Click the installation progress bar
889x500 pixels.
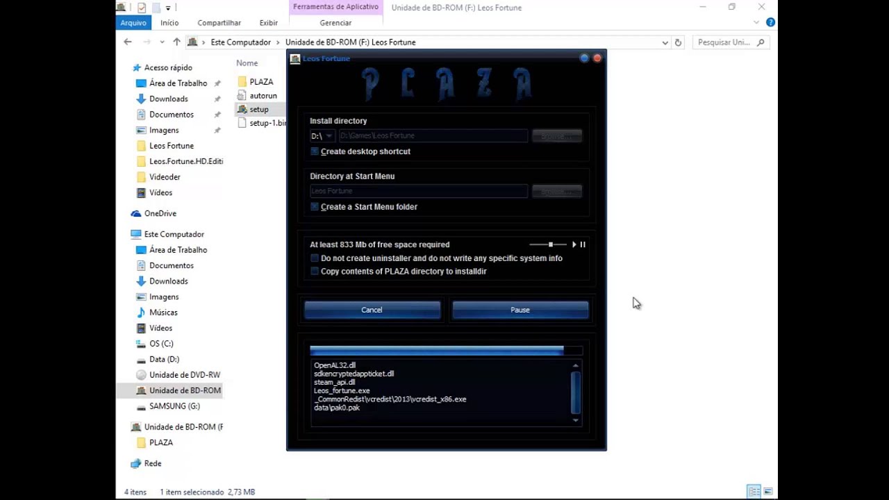446,351
